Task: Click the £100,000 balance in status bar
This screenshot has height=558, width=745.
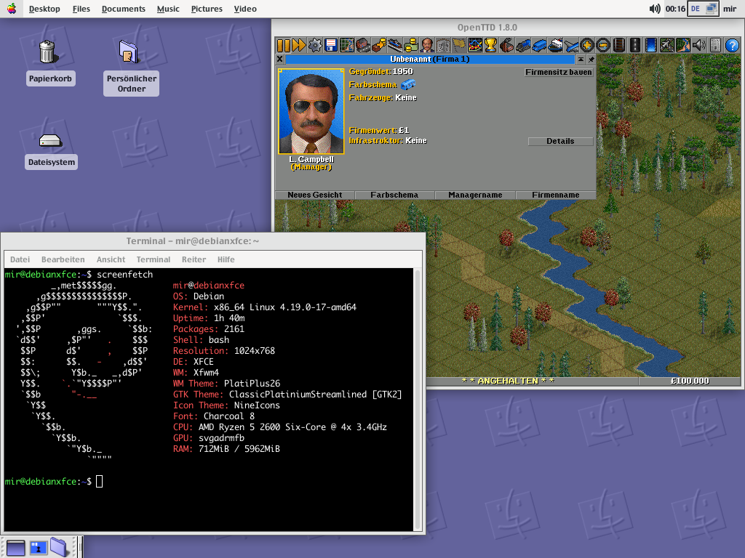Action: click(690, 381)
